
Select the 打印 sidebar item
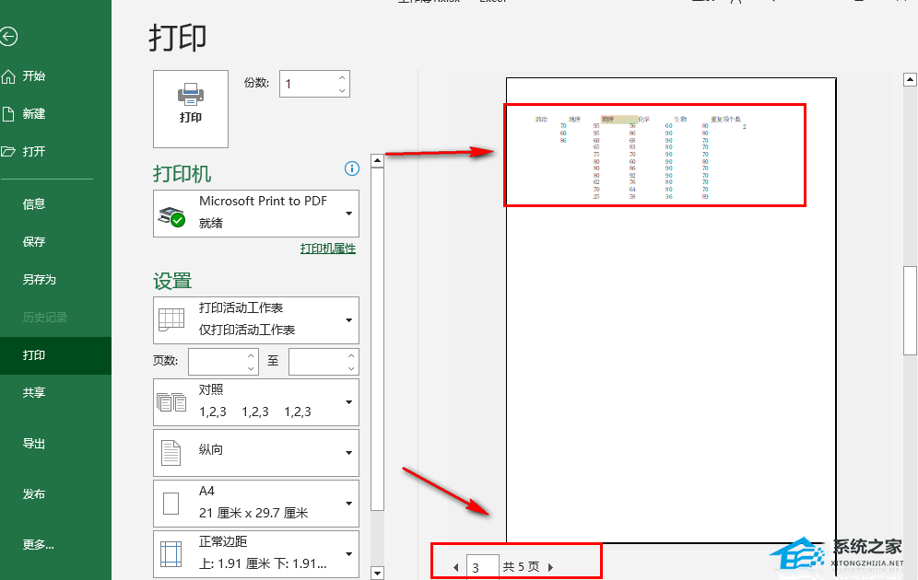pos(55,355)
